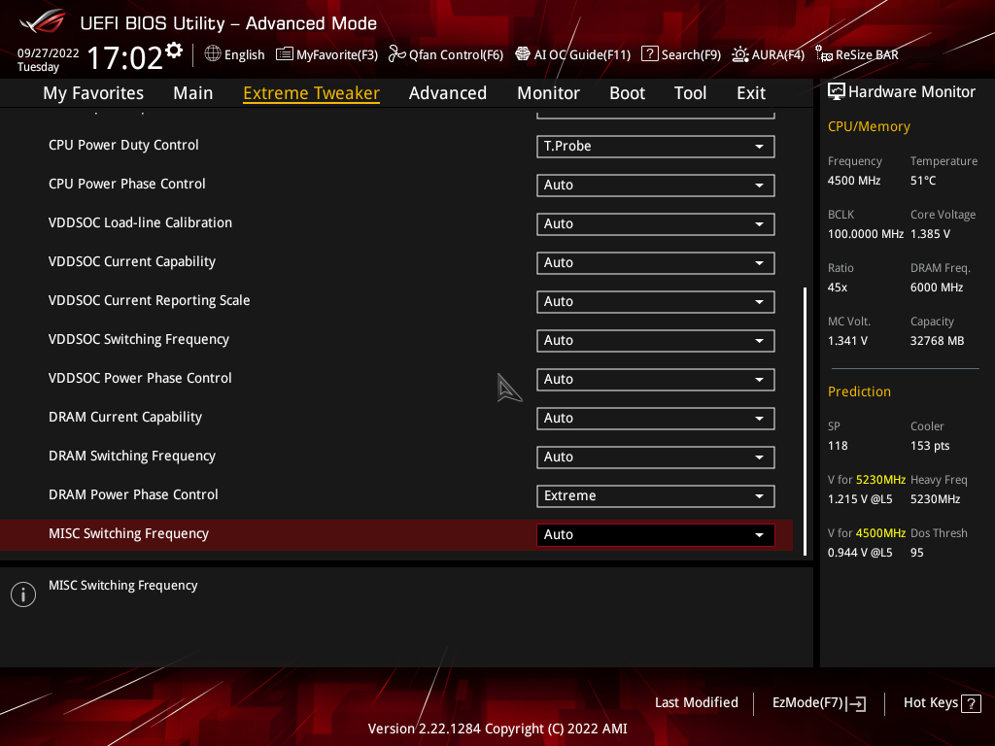The image size is (995, 746).
Task: Open DRAM Power Phase Control dropdown
Action: coord(656,496)
